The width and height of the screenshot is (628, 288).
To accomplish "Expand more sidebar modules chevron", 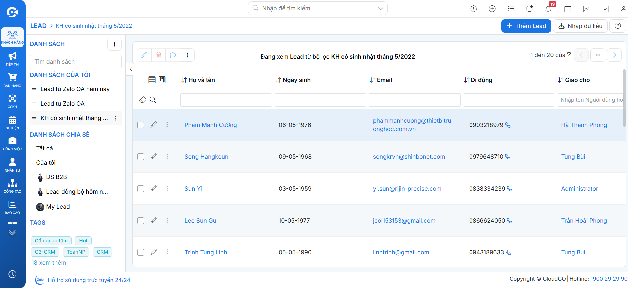I will [12, 233].
